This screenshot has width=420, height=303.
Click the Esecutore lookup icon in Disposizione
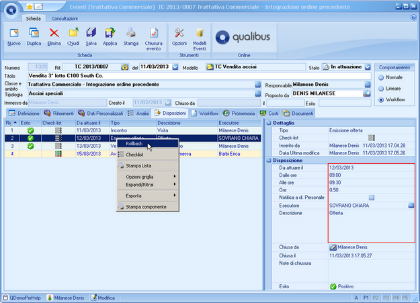(411, 206)
